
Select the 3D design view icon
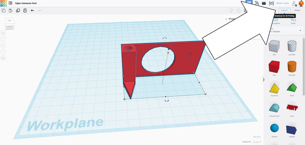coord(249,2)
